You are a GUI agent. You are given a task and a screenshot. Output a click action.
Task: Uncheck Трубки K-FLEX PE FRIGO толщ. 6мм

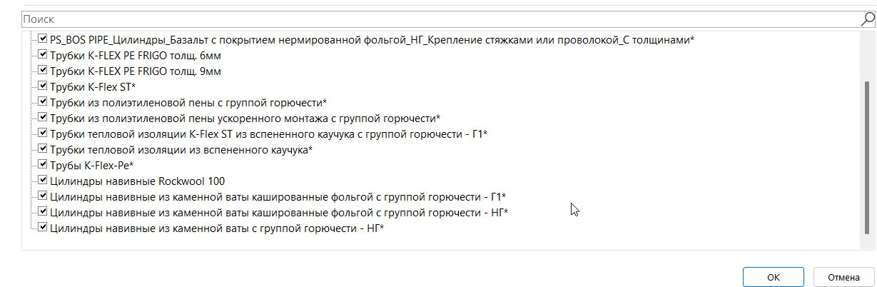[43, 55]
